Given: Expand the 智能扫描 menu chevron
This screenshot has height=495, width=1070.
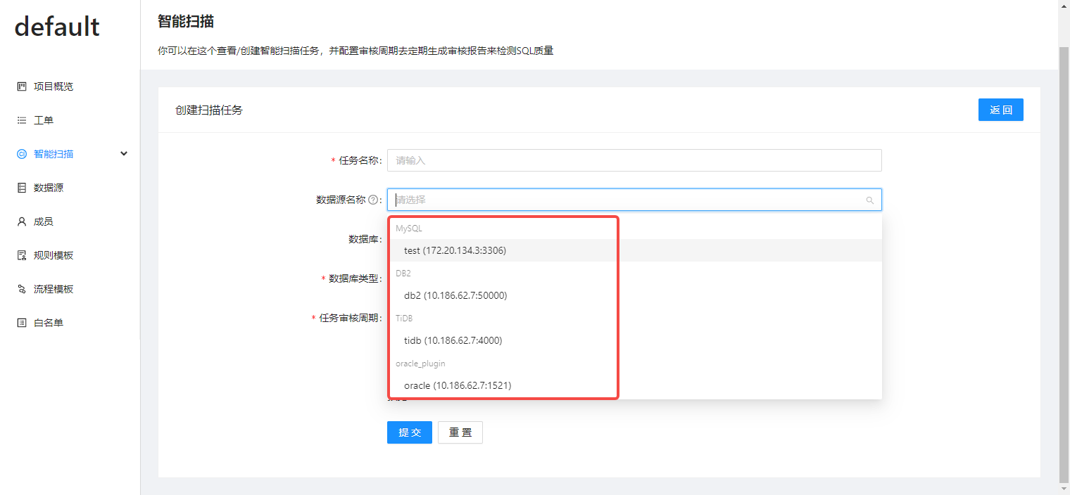Looking at the screenshot, I should 124,154.
